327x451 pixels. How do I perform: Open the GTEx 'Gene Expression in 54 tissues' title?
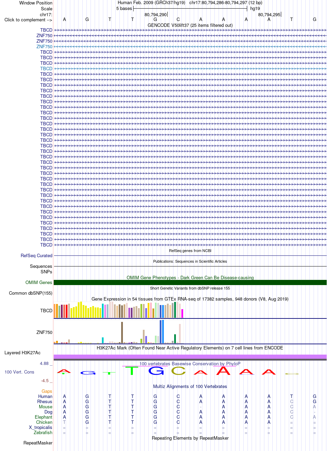click(x=190, y=299)
